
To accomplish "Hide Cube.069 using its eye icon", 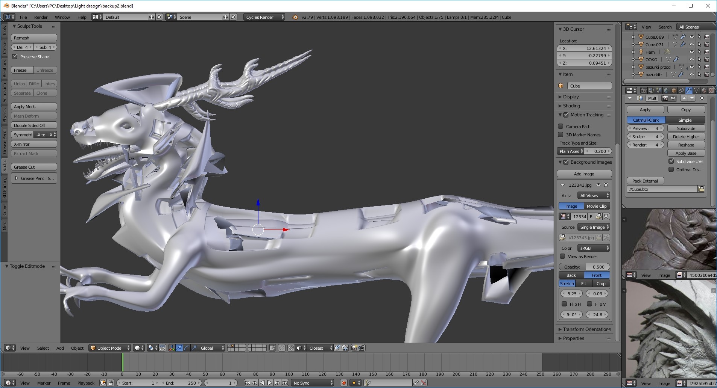I will click(691, 37).
